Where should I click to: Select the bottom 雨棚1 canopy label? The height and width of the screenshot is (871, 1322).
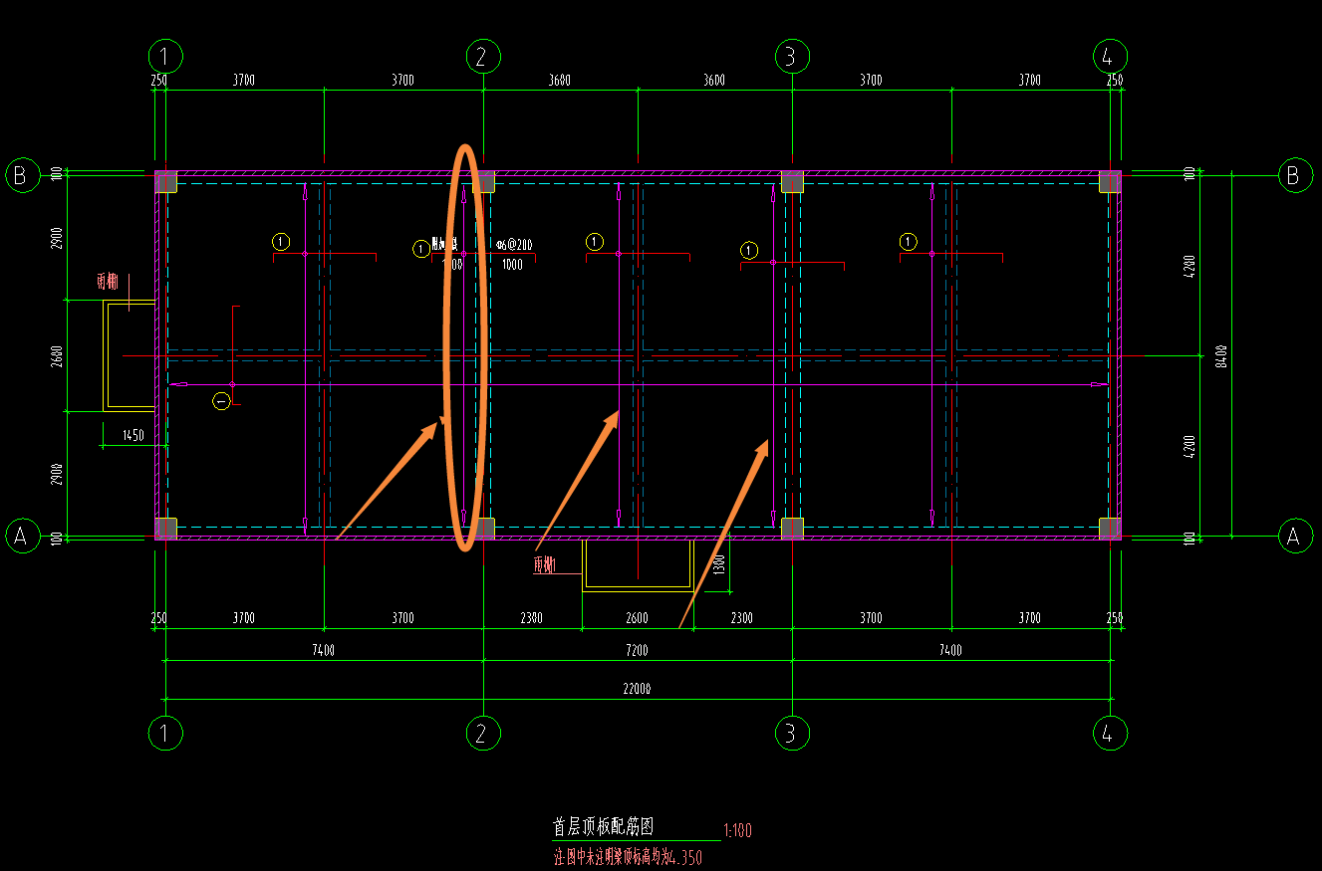tap(544, 565)
